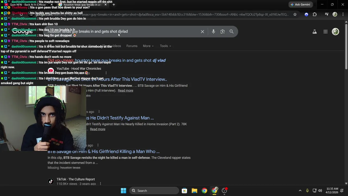The width and height of the screenshot is (348, 196).
Task: Bookmark this page with the star icon
Action: [x=295, y=14]
